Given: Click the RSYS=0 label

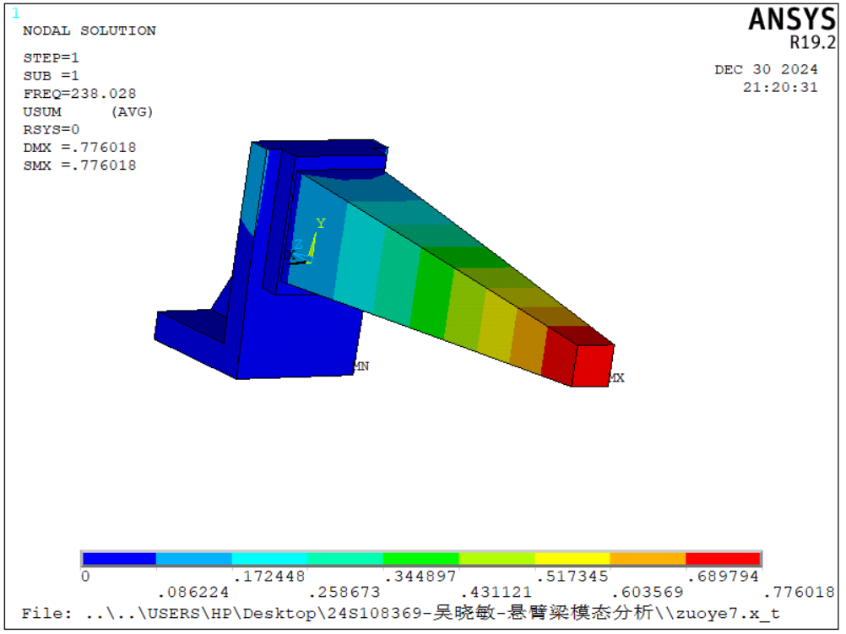Looking at the screenshot, I should [x=51, y=129].
